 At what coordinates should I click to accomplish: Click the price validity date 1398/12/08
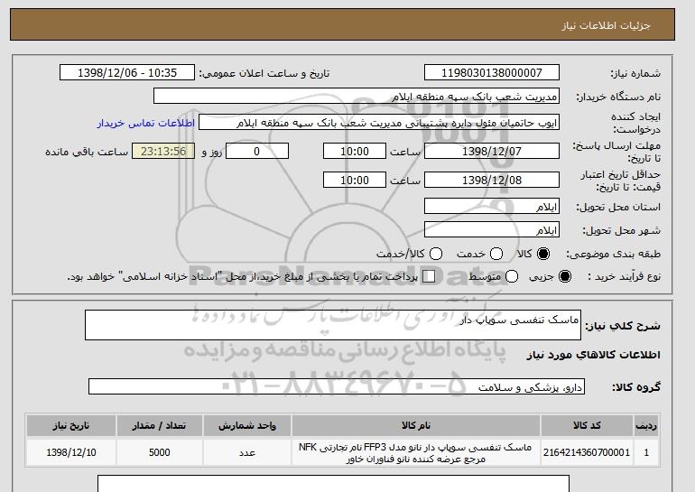492,180
